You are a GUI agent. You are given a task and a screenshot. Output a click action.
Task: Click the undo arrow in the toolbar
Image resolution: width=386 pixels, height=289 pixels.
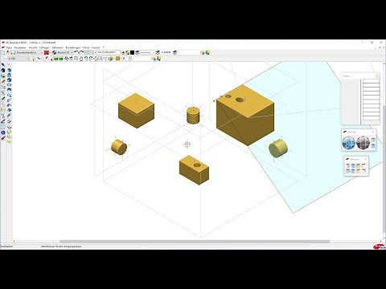(x=76, y=53)
